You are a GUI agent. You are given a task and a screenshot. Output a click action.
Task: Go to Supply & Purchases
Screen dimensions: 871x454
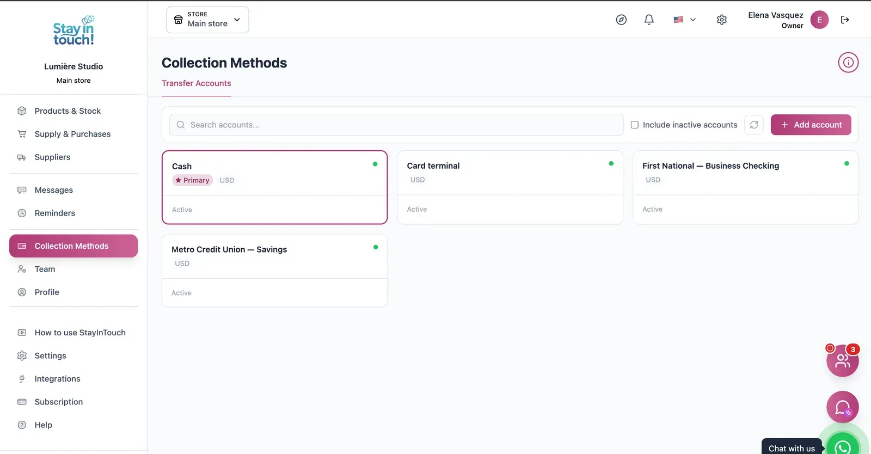[x=73, y=134]
